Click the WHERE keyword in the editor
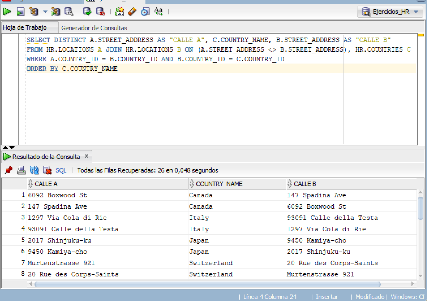 coord(36,59)
